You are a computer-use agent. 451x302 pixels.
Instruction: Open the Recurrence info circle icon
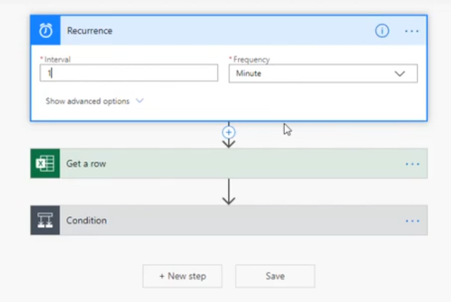382,30
